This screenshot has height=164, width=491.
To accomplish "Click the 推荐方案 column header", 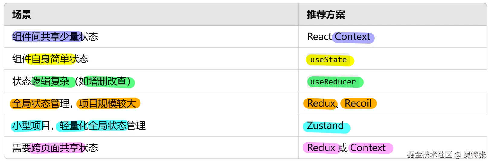I will pos(326,14).
